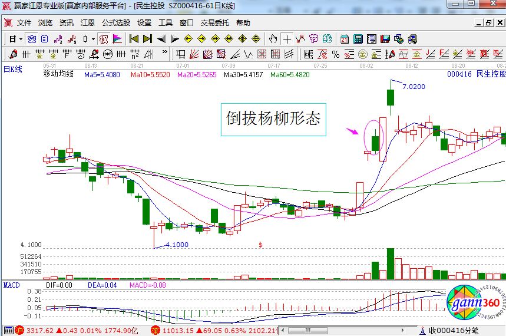The height and width of the screenshot is (336, 506).
Task: Click the 沪 Shanghai index indicator
Action: pyautogui.click(x=19, y=331)
